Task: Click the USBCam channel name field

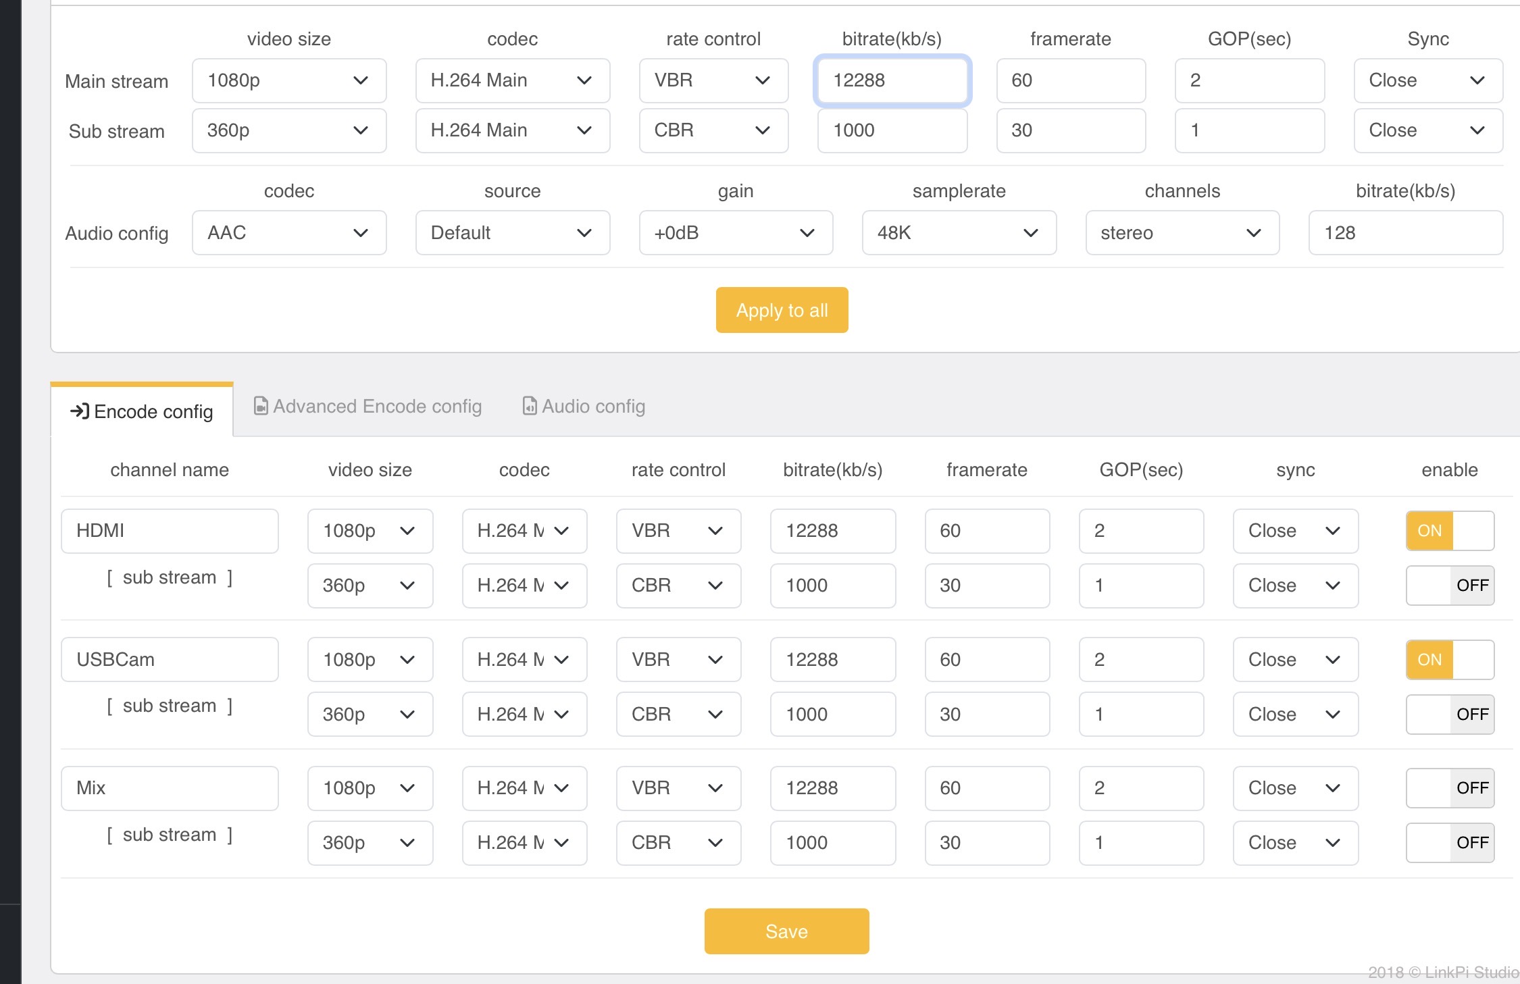Action: (x=170, y=659)
